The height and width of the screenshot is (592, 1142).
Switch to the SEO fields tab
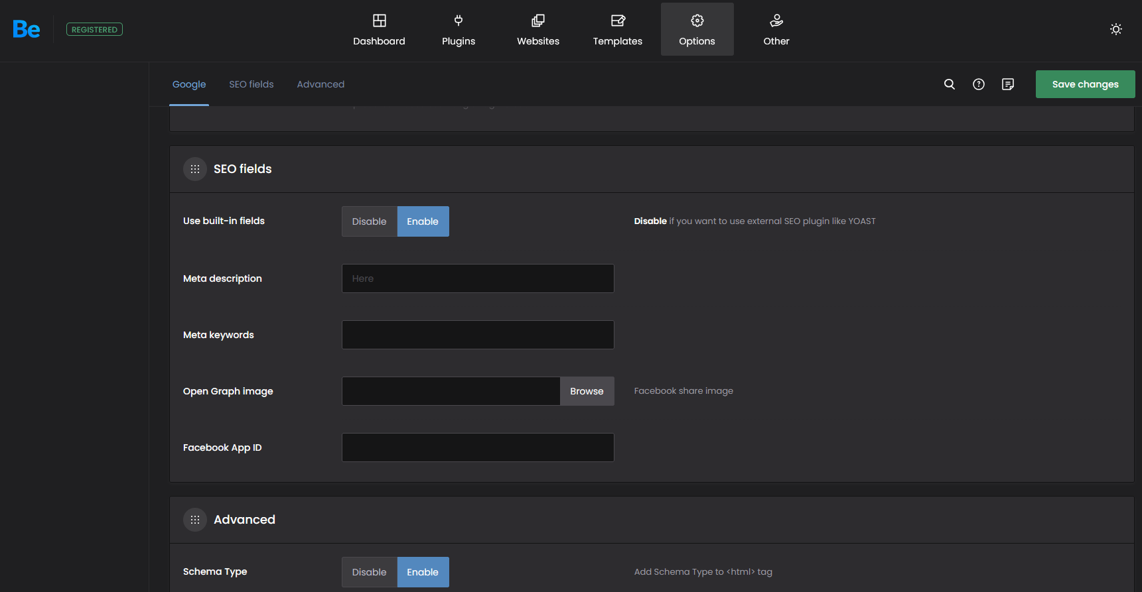click(251, 84)
